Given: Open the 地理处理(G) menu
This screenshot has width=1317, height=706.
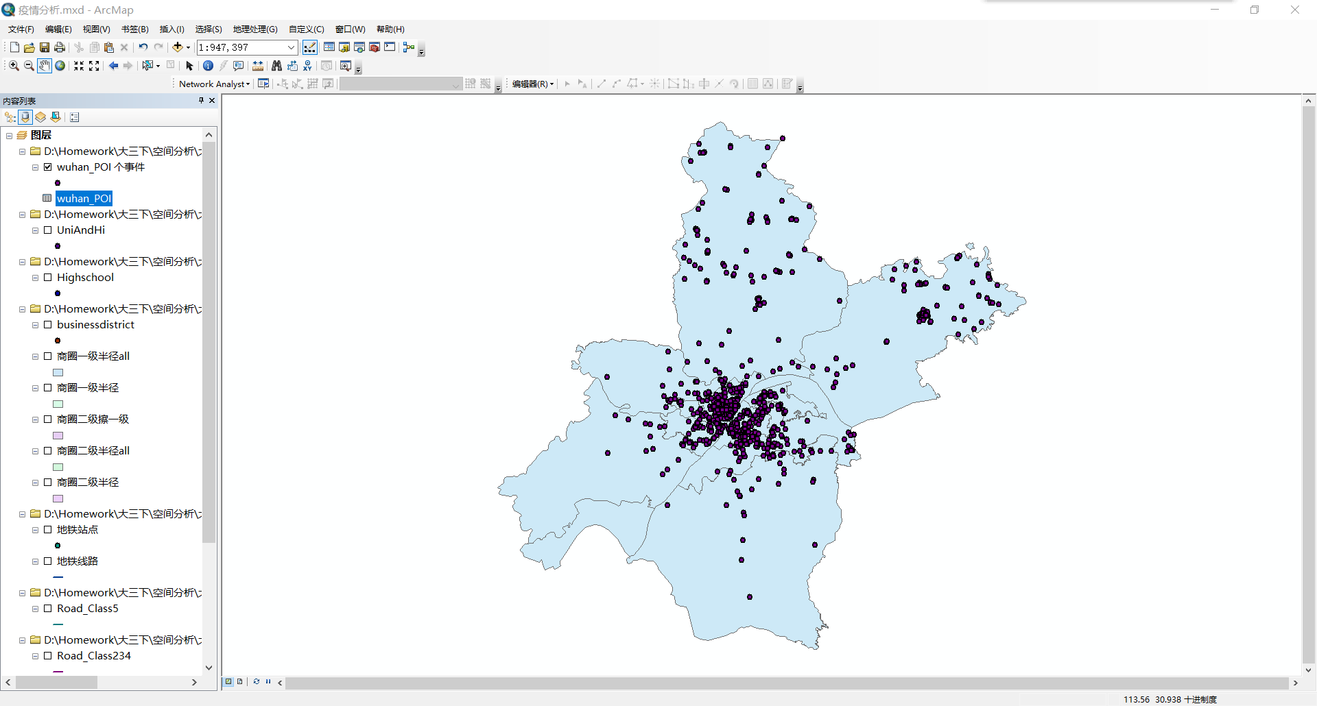Looking at the screenshot, I should (x=255, y=29).
